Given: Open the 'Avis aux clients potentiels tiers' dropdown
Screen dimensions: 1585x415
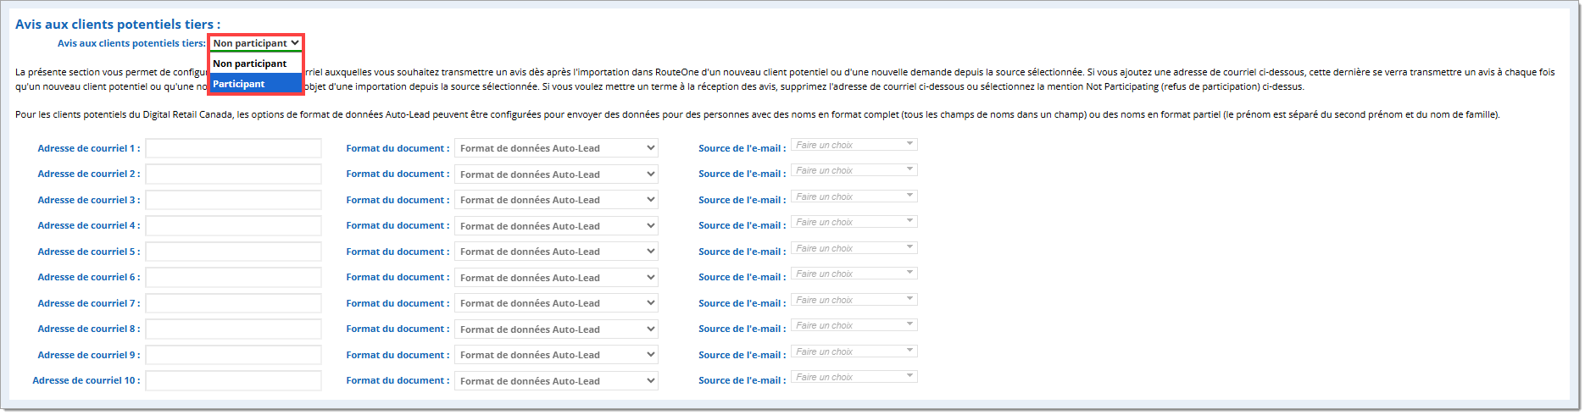Looking at the screenshot, I should pyautogui.click(x=255, y=43).
